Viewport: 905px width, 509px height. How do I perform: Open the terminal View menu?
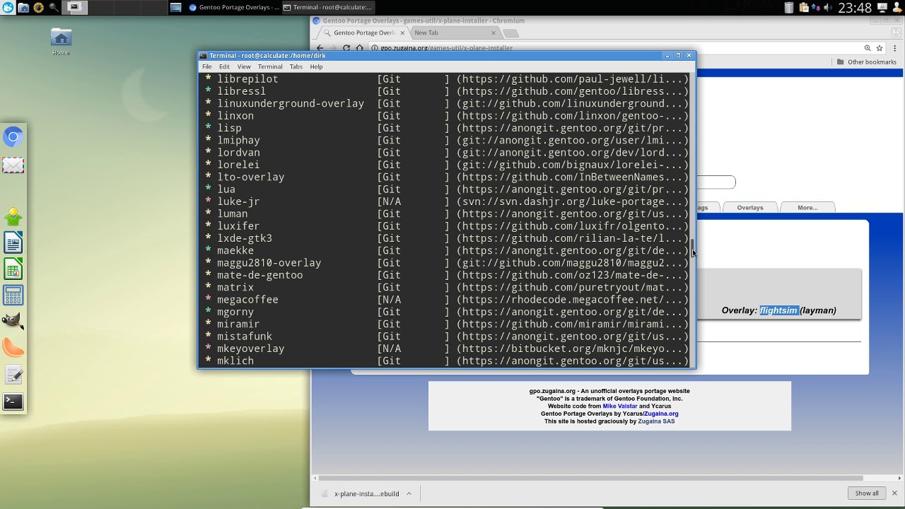(244, 66)
